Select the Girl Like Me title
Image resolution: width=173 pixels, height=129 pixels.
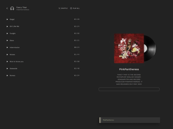pos(14,26)
